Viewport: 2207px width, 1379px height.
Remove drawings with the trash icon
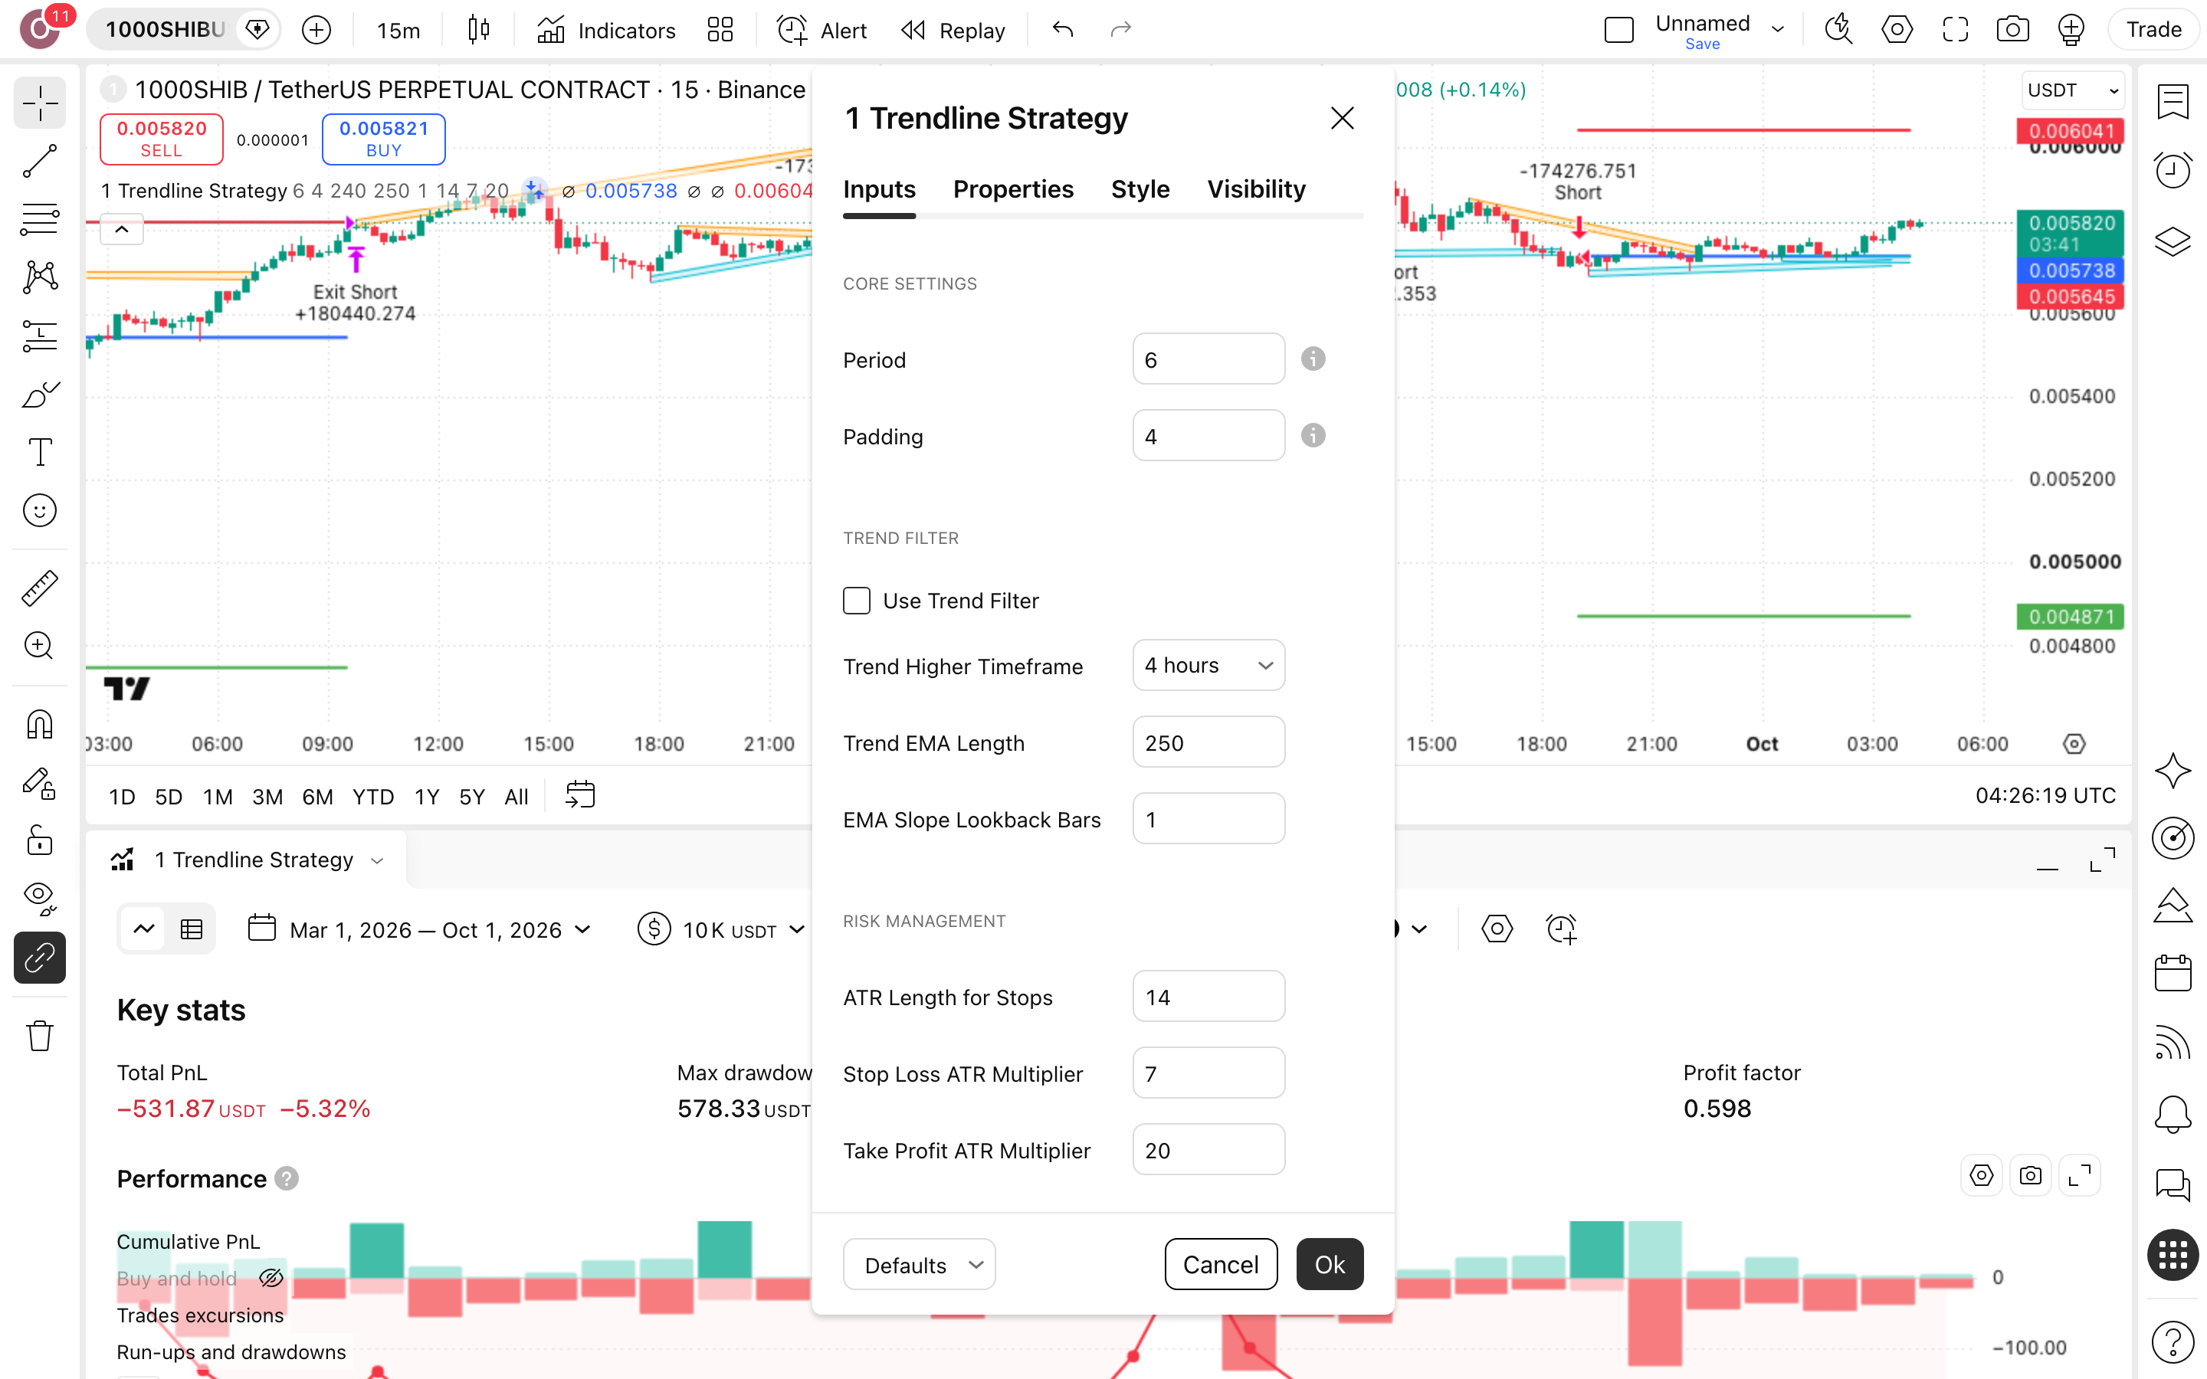39,1036
